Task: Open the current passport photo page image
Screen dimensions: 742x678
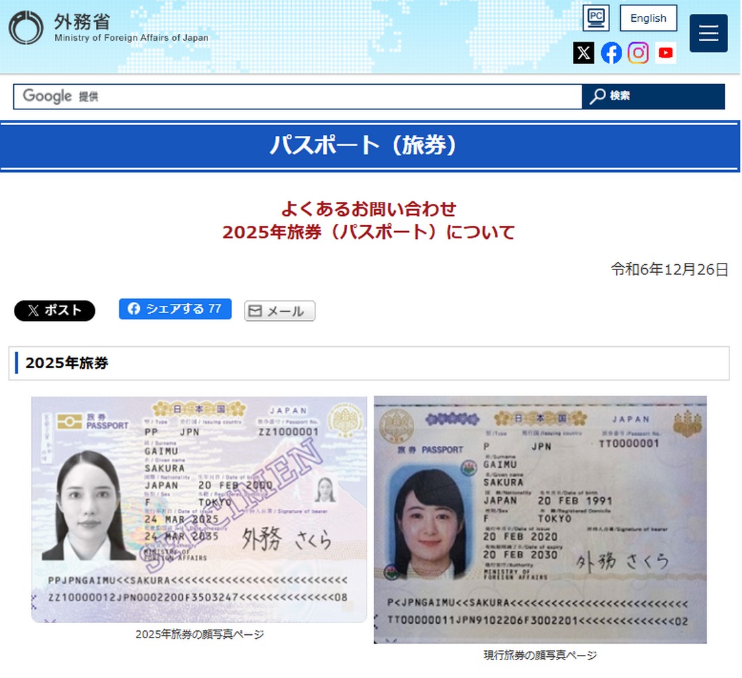Action: (x=540, y=520)
